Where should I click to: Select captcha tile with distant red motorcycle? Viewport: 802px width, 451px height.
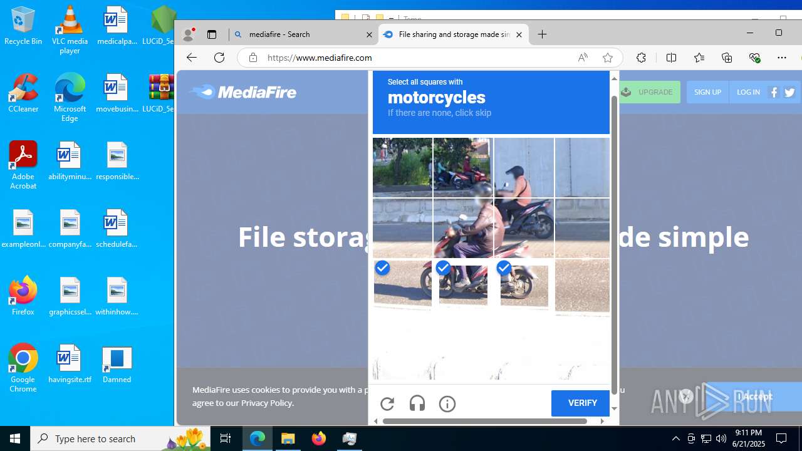pos(463,168)
